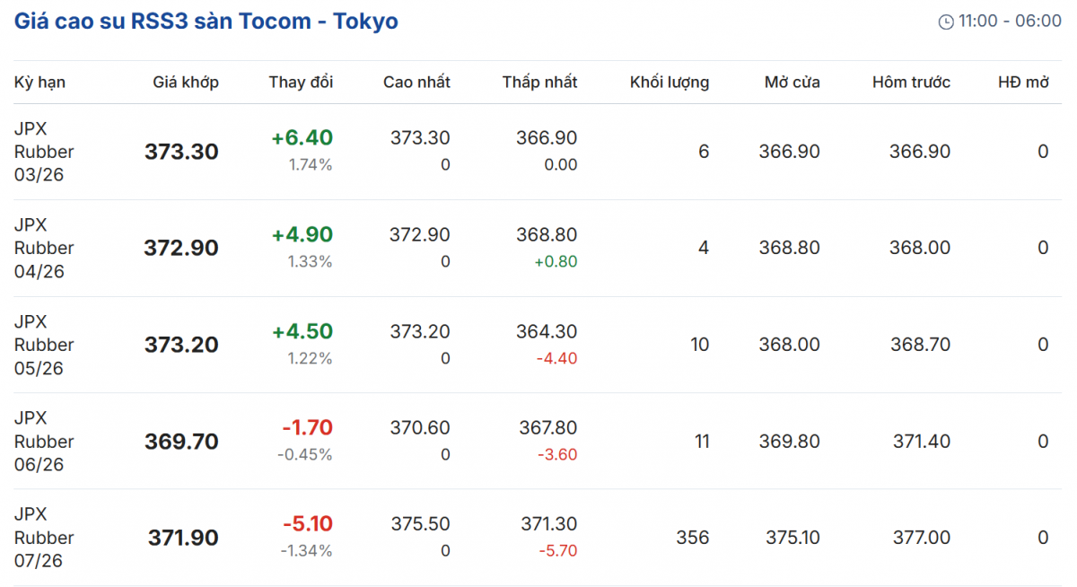Screen dimensions: 1077x587
Task: Click the 'Giá khớp' column header
Action: (x=186, y=83)
